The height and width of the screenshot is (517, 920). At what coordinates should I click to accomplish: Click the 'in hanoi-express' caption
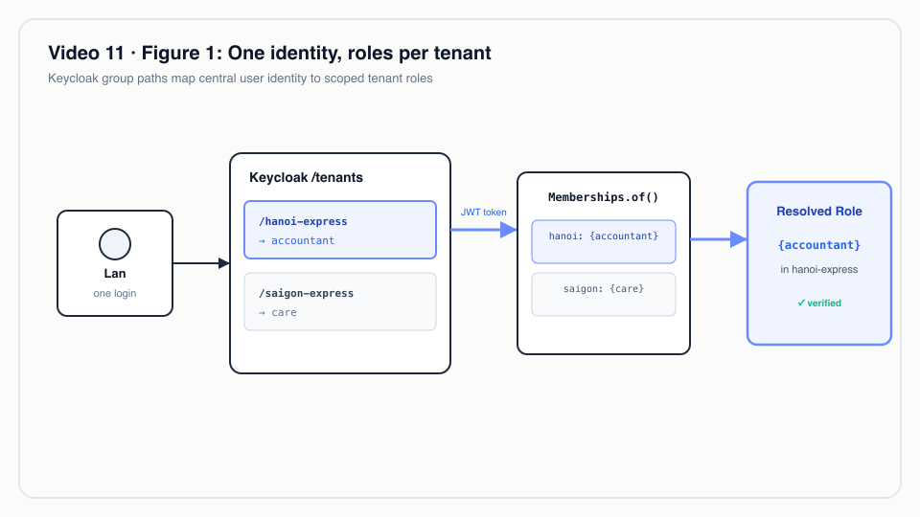tap(819, 270)
